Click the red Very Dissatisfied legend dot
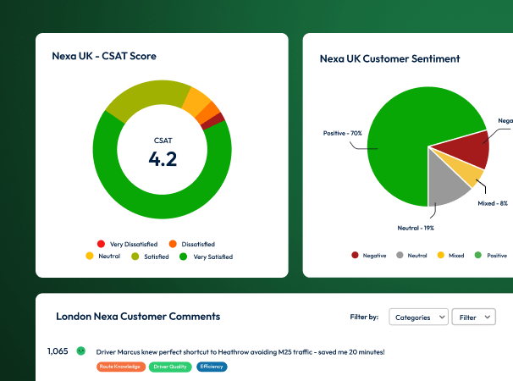 101,244
